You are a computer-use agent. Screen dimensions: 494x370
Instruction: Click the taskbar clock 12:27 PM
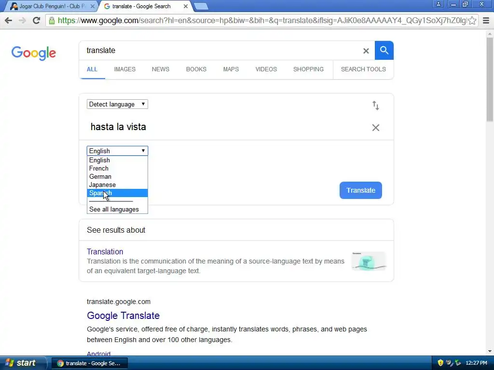coord(476,363)
